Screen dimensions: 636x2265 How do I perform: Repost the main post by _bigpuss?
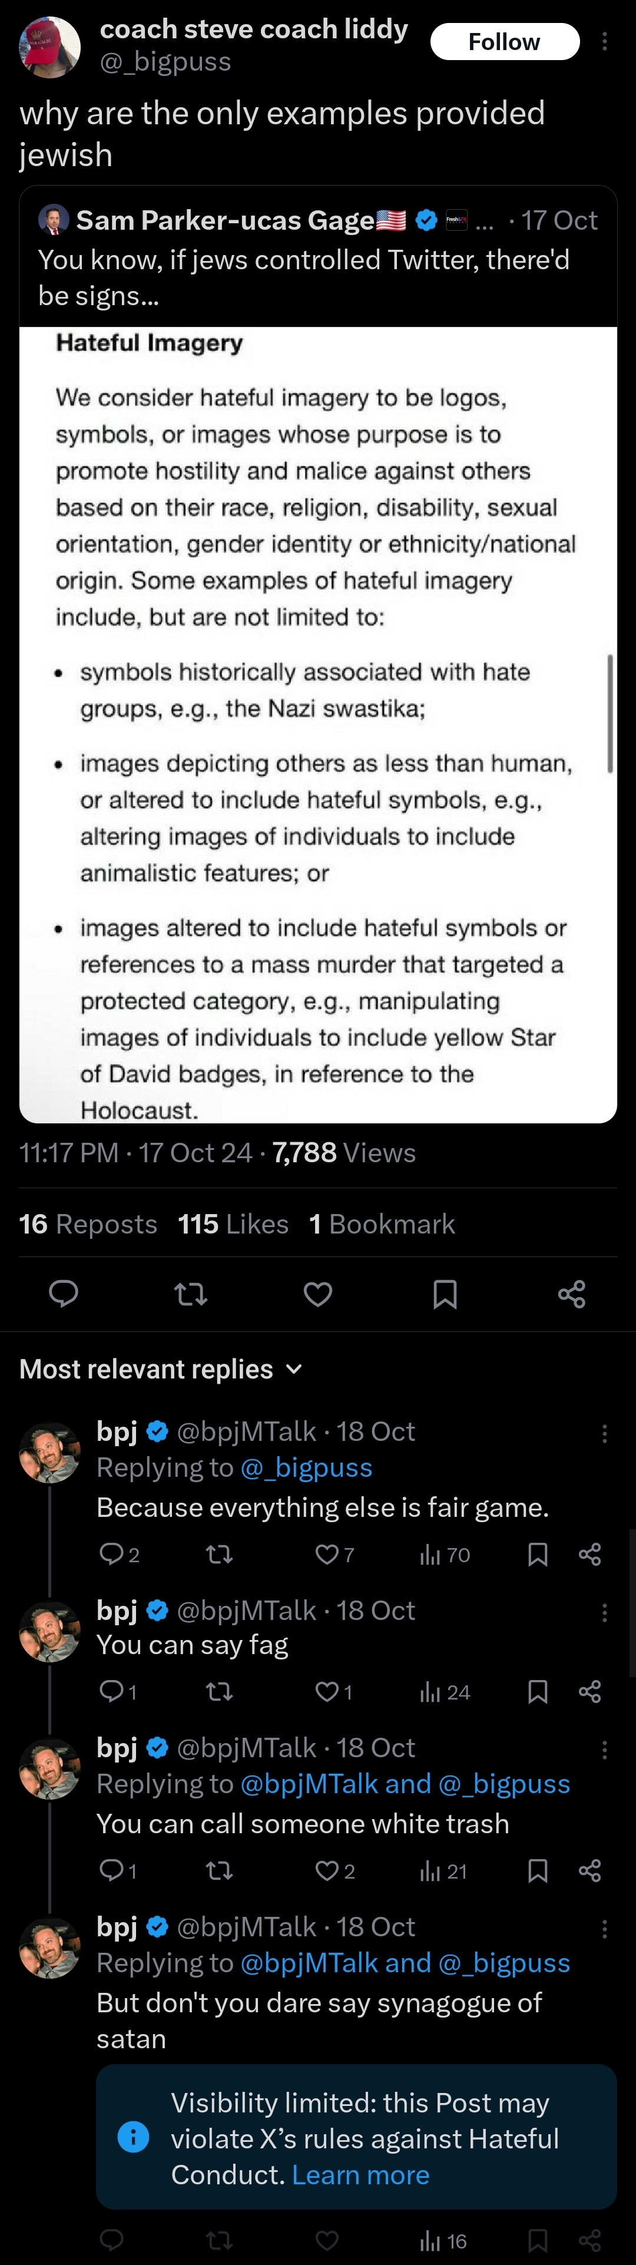(x=191, y=1294)
